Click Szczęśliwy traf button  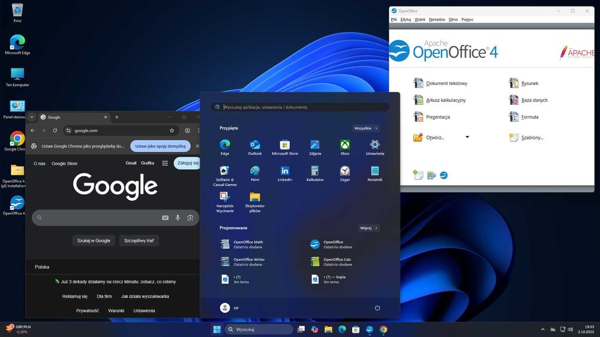click(x=139, y=241)
